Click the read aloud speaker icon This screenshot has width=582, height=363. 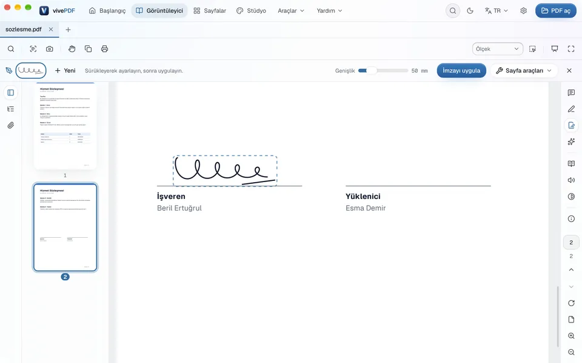(x=571, y=180)
